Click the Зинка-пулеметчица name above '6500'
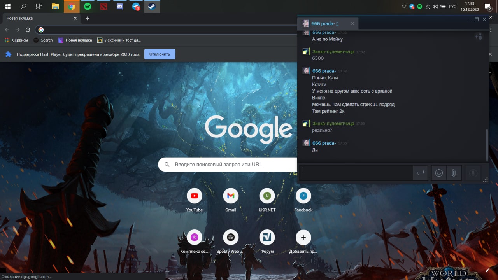The image size is (498, 280). pos(333,51)
